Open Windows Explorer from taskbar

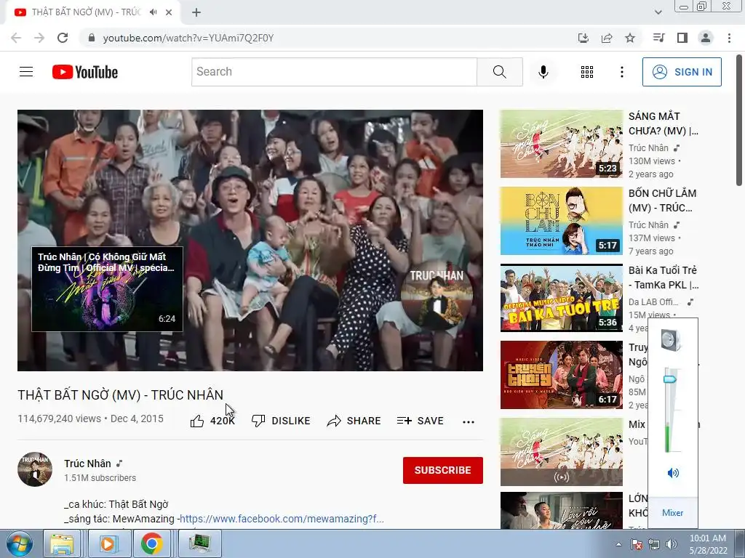point(62,544)
